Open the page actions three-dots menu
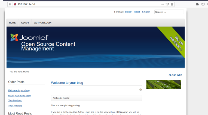The width and height of the screenshot is (208, 115). (x=162, y=4)
